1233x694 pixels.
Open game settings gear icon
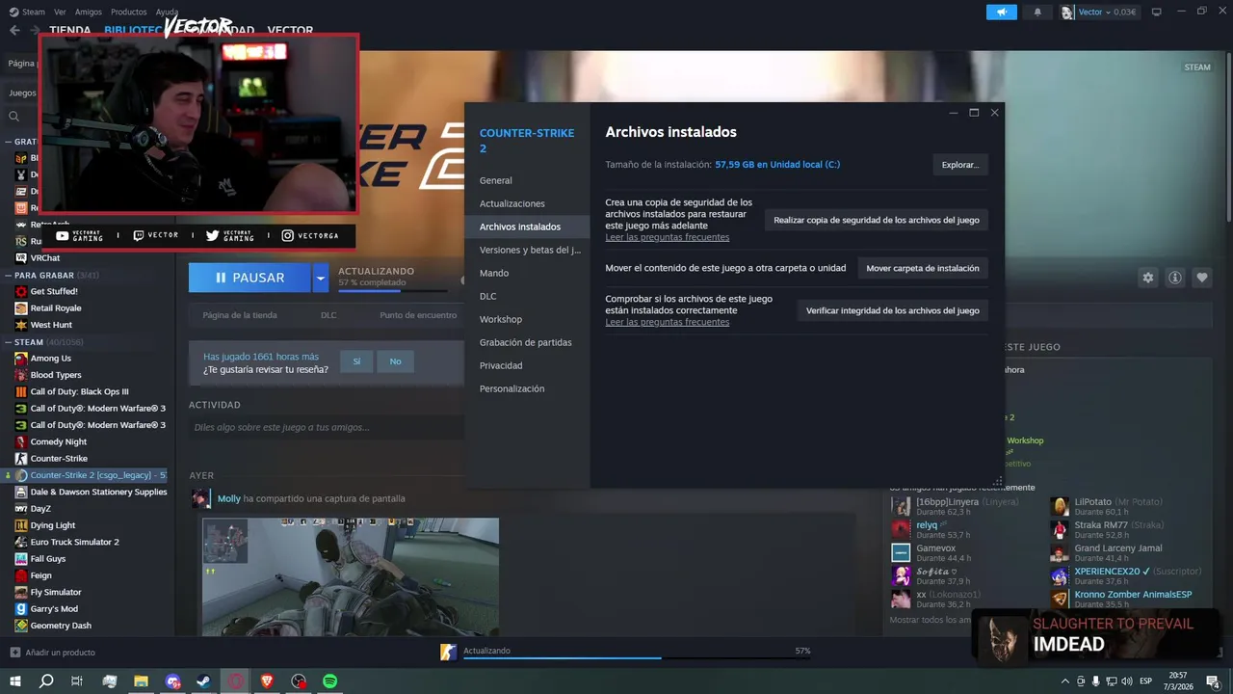tap(1147, 278)
